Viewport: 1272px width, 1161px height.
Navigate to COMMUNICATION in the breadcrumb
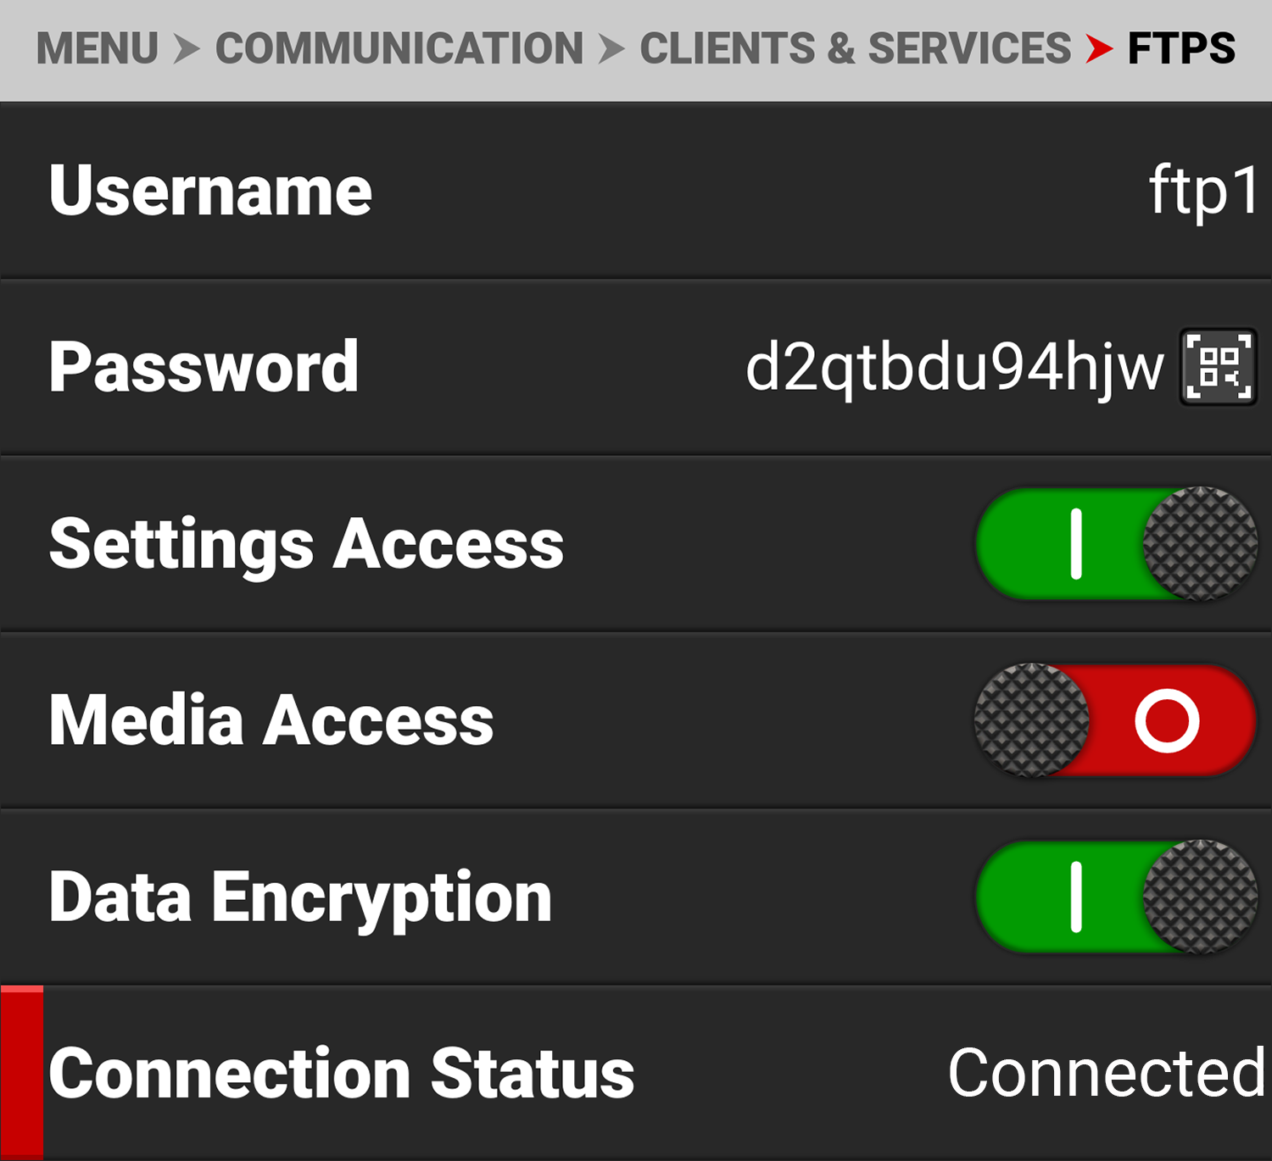point(396,48)
